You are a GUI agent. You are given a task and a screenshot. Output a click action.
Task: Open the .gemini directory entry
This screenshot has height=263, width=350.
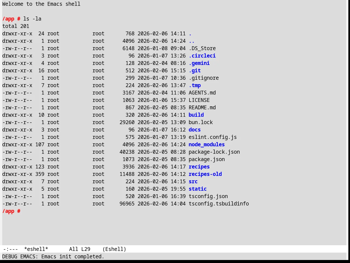[x=199, y=63]
